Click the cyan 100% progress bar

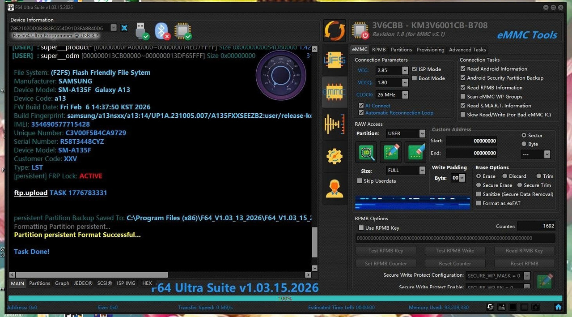coord(285,298)
